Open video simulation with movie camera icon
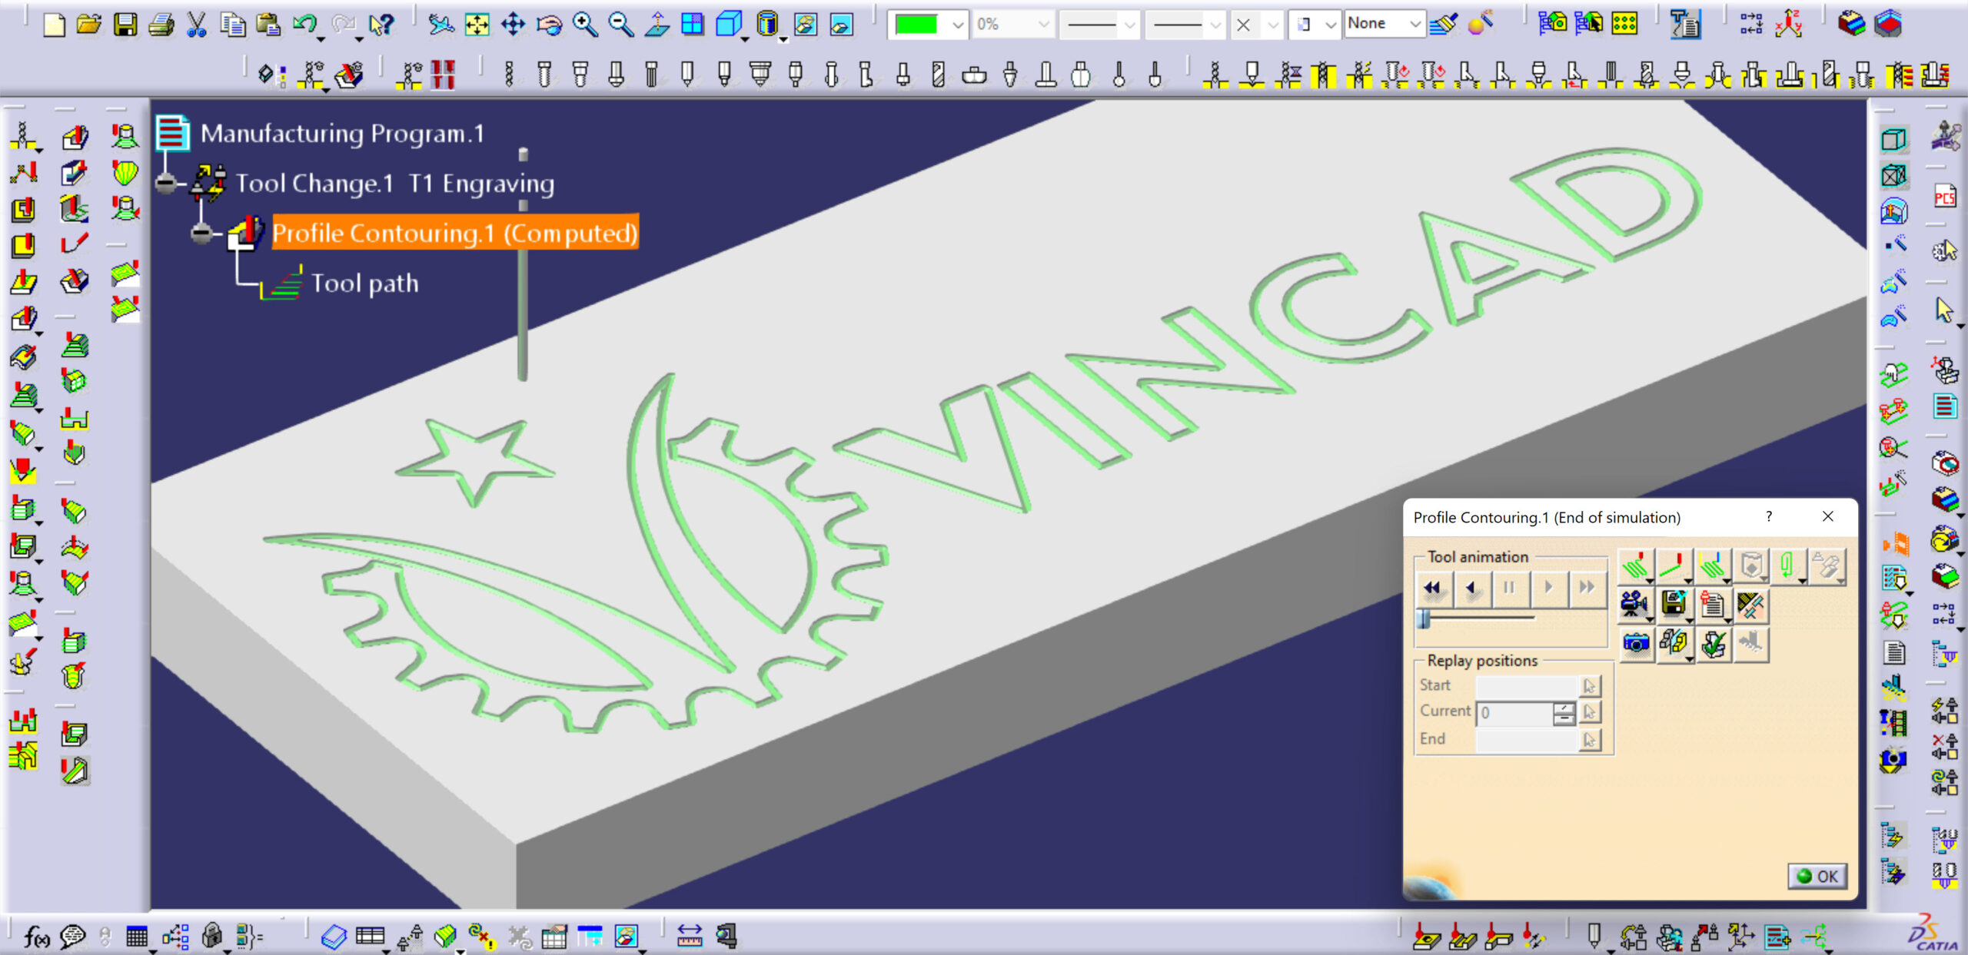The image size is (1968, 955). tap(1634, 605)
